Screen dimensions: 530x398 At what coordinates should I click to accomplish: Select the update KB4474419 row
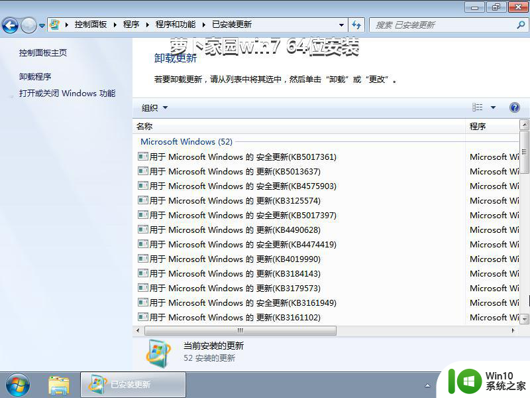pos(242,245)
